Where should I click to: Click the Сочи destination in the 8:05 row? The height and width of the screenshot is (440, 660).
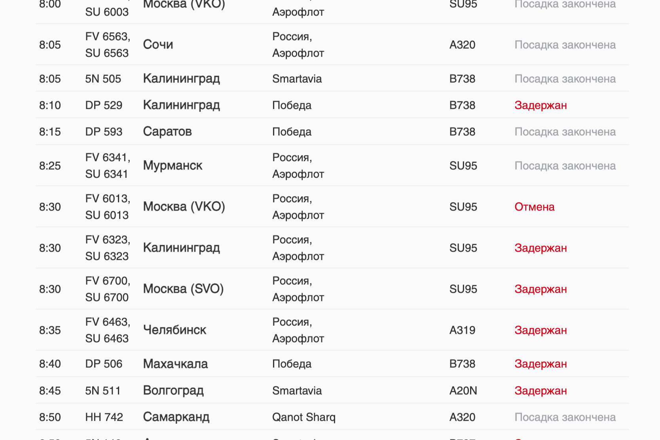pyautogui.click(x=158, y=44)
